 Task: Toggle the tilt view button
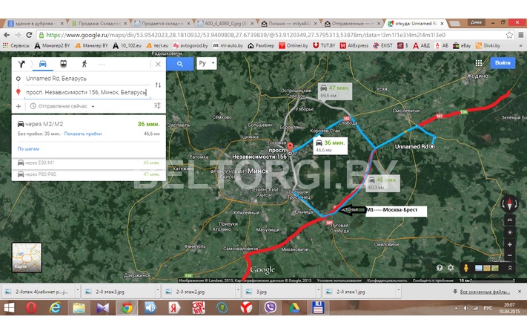[x=509, y=220]
